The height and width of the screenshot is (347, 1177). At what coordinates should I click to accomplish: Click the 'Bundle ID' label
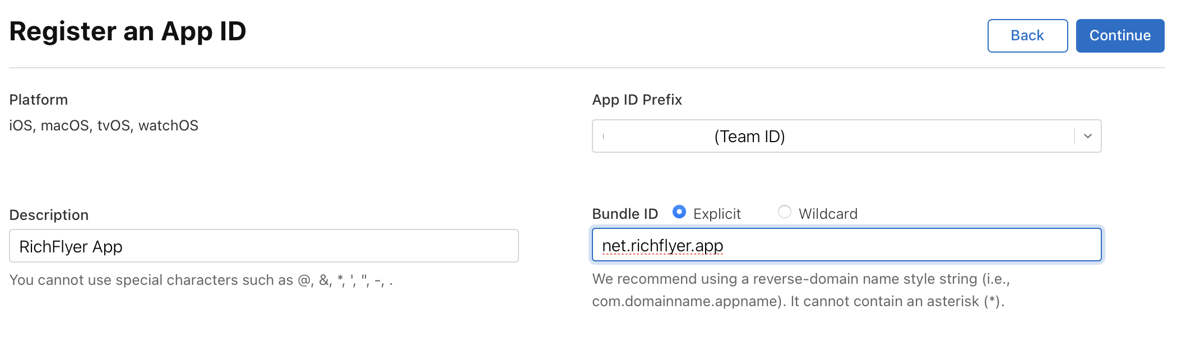coord(625,214)
